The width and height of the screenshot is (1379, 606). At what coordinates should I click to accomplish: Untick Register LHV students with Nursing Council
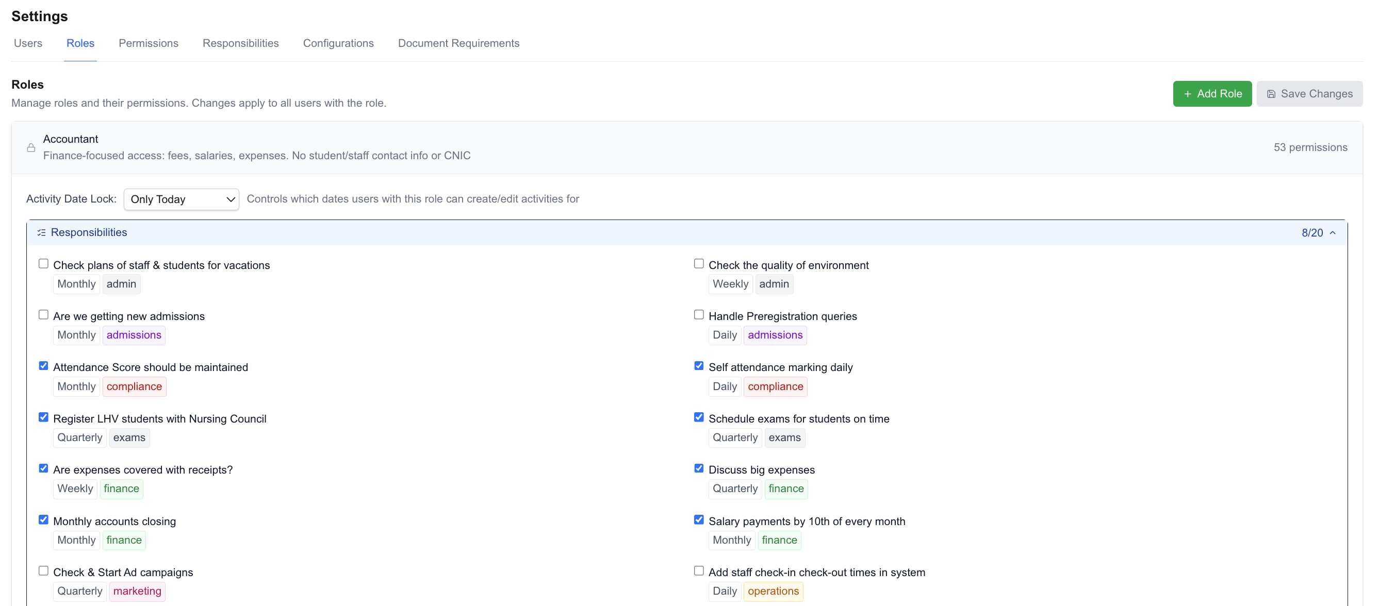coord(43,418)
